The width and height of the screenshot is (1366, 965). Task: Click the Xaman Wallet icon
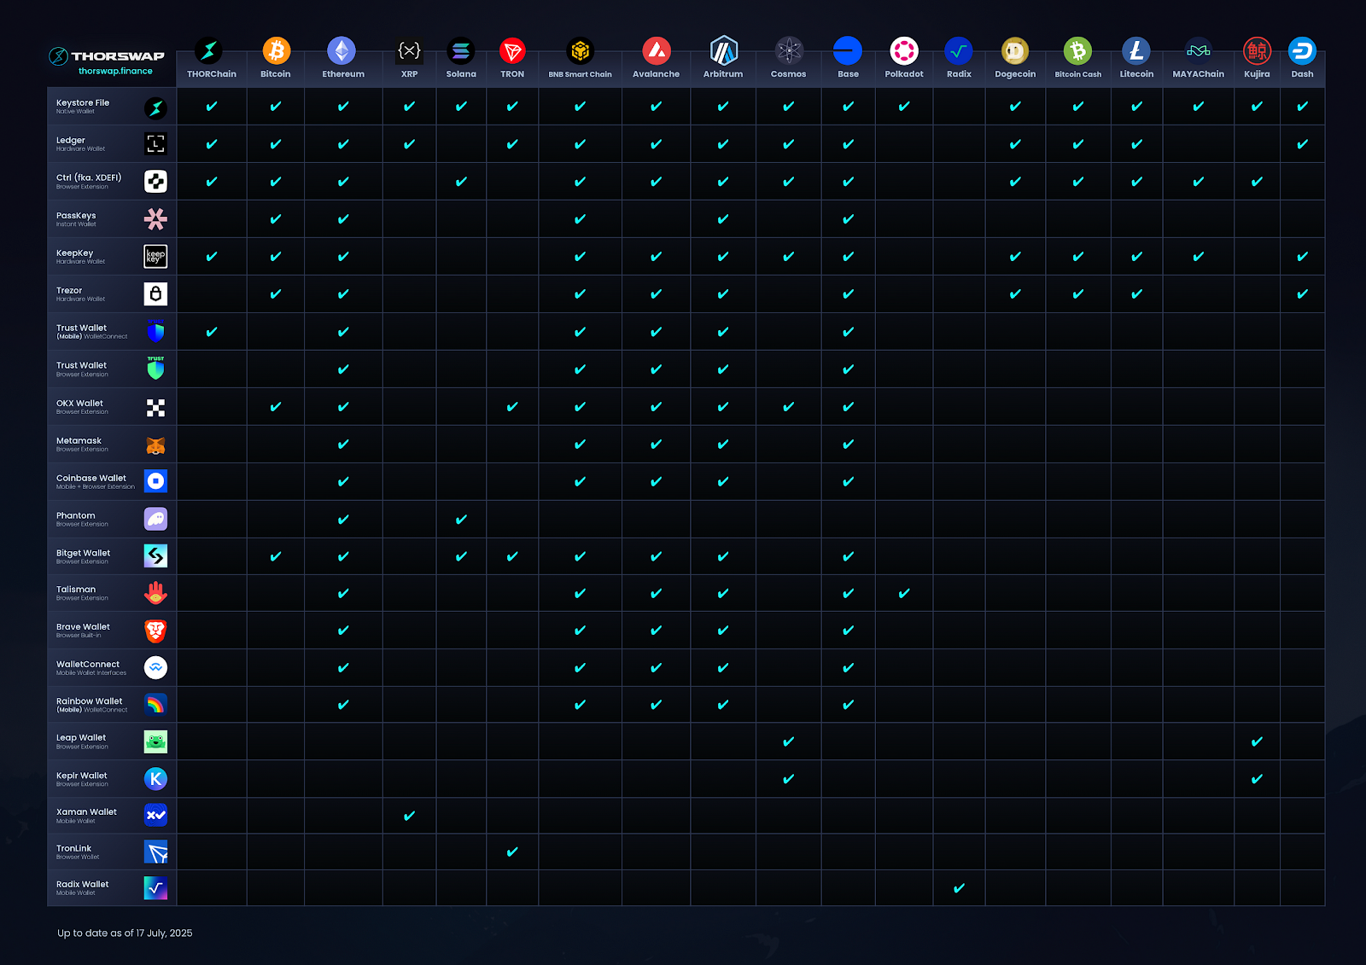click(x=155, y=815)
